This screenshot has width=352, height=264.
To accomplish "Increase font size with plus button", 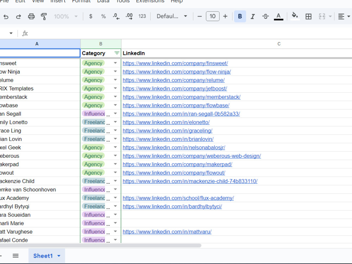I will pos(225,16).
